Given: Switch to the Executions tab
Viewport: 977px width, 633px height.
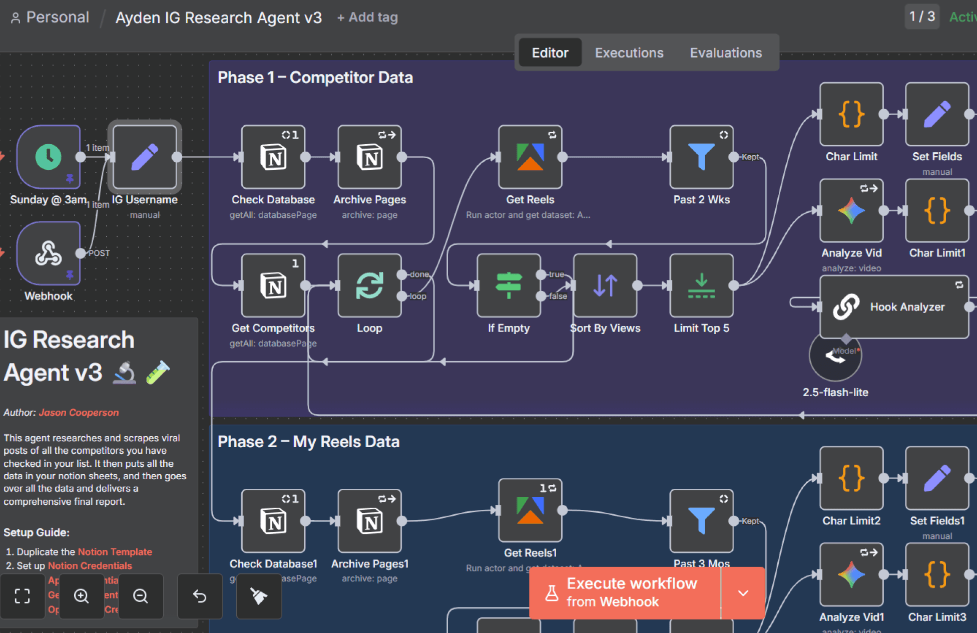Looking at the screenshot, I should coord(629,53).
